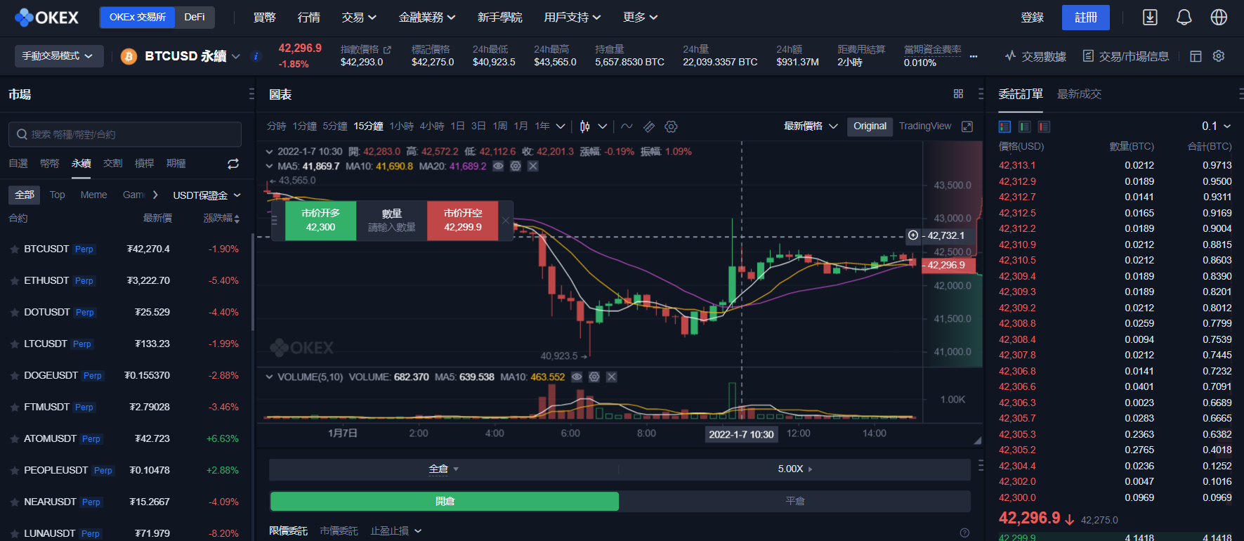Click help icon near order type tabs
Screen dimensions: 1244x541
964,533
